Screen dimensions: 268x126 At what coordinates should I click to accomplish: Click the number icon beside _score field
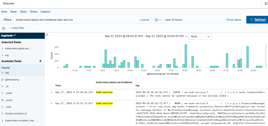tap(3, 100)
